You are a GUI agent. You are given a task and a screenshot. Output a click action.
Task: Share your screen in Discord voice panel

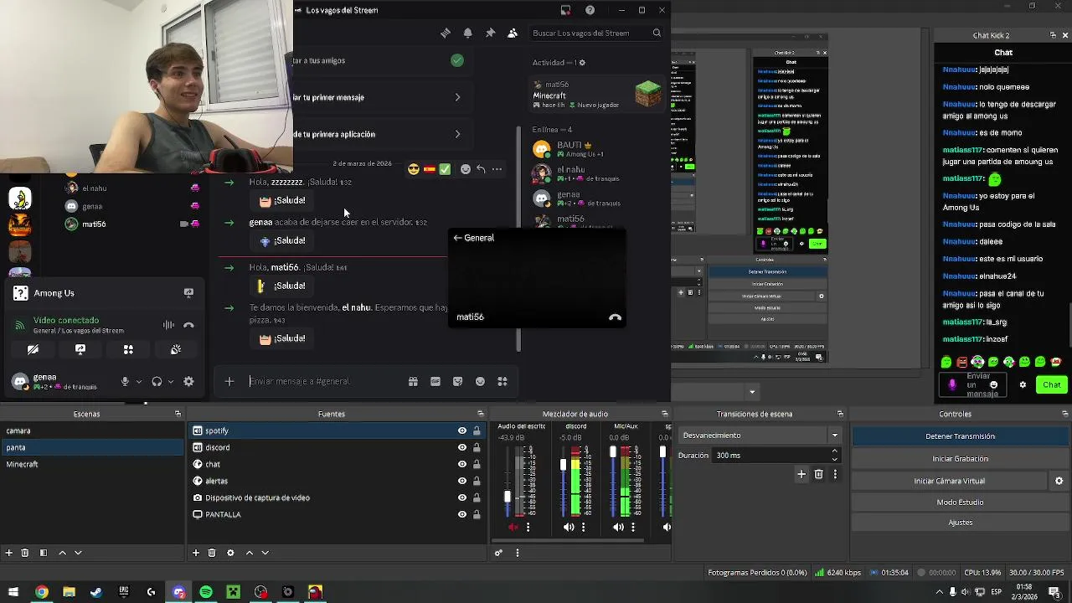pyautogui.click(x=80, y=349)
